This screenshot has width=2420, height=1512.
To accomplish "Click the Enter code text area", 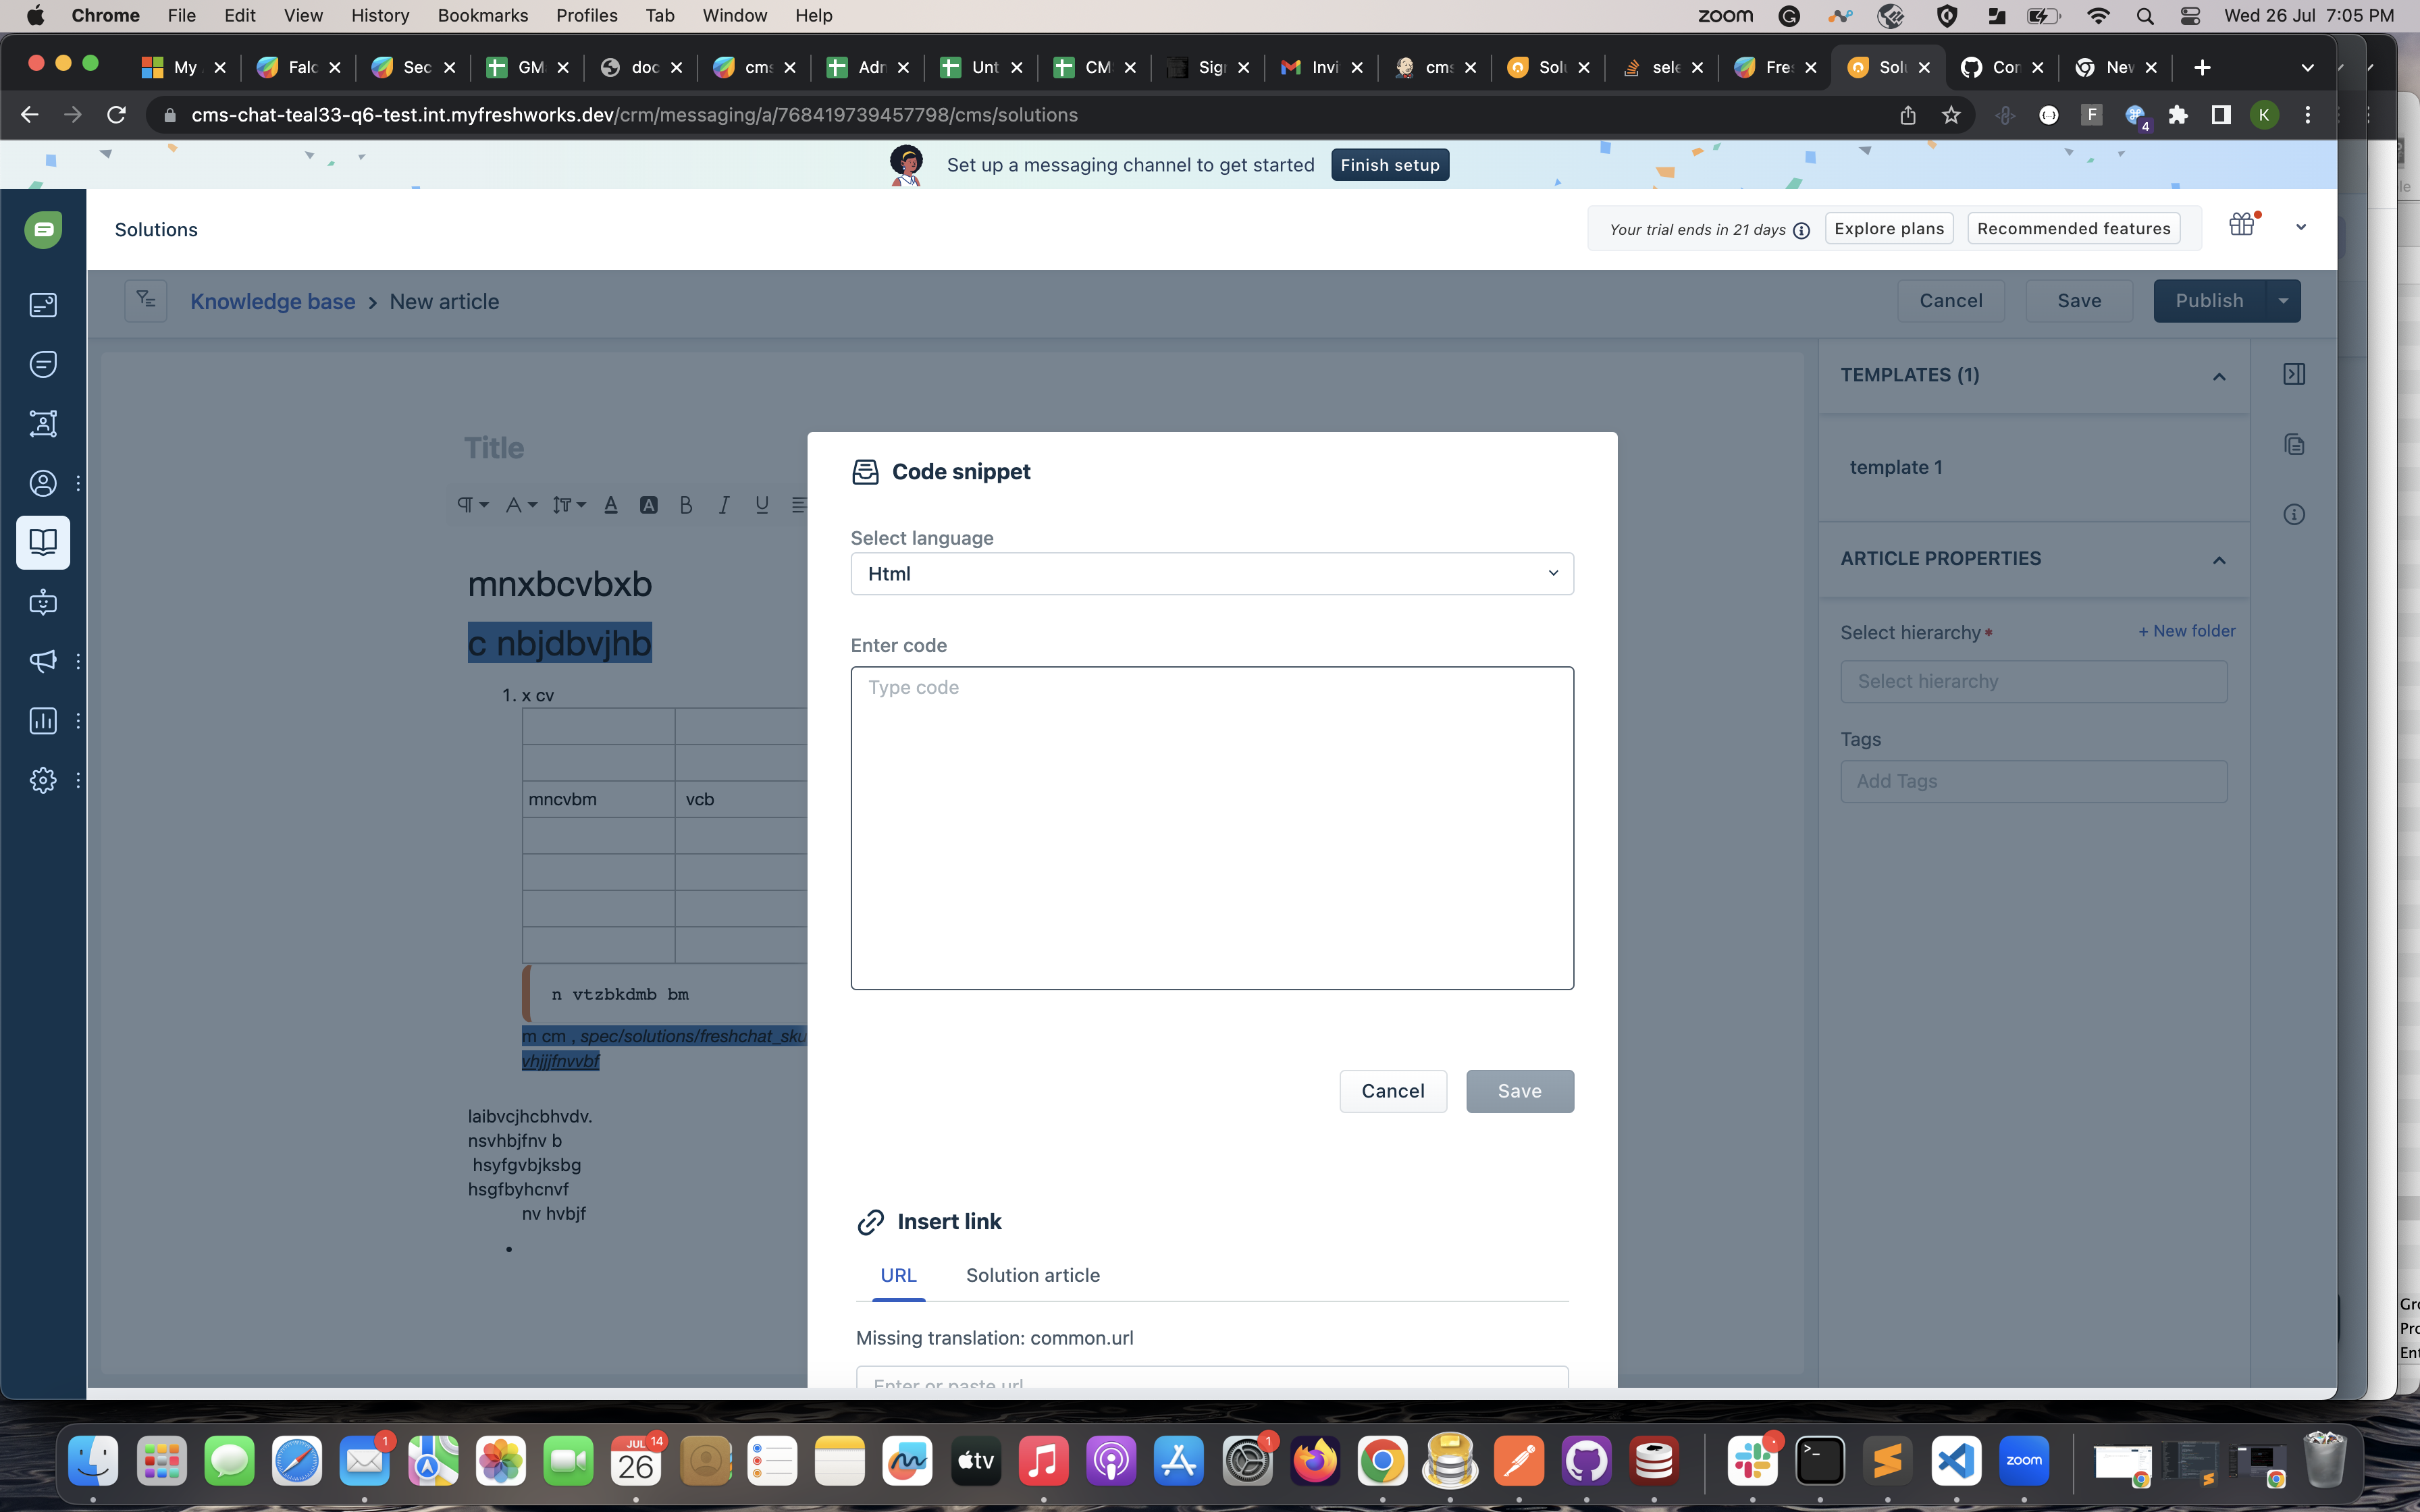I will [x=1211, y=827].
